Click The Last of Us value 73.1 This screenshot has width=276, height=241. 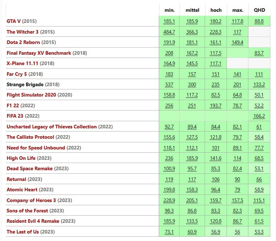click(169, 232)
